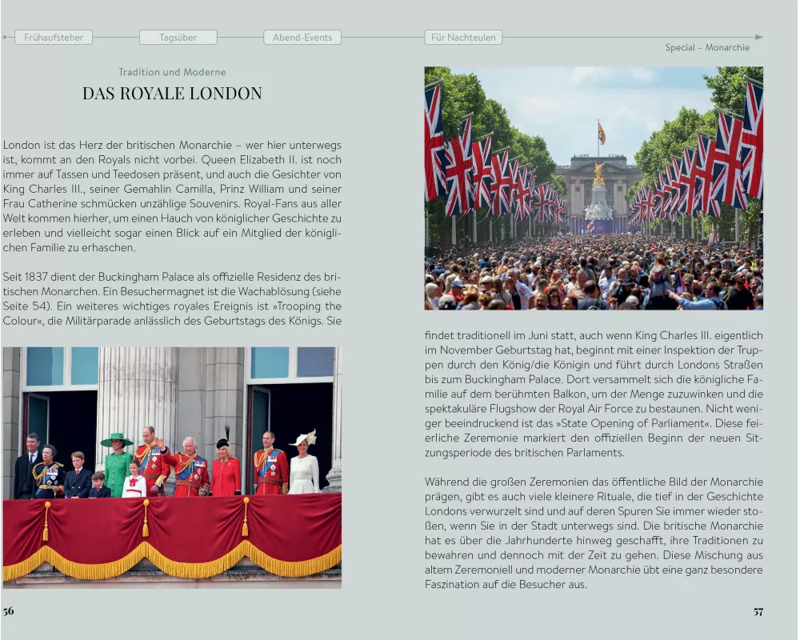Click page number 56
This screenshot has height=640, width=800.
(x=8, y=611)
